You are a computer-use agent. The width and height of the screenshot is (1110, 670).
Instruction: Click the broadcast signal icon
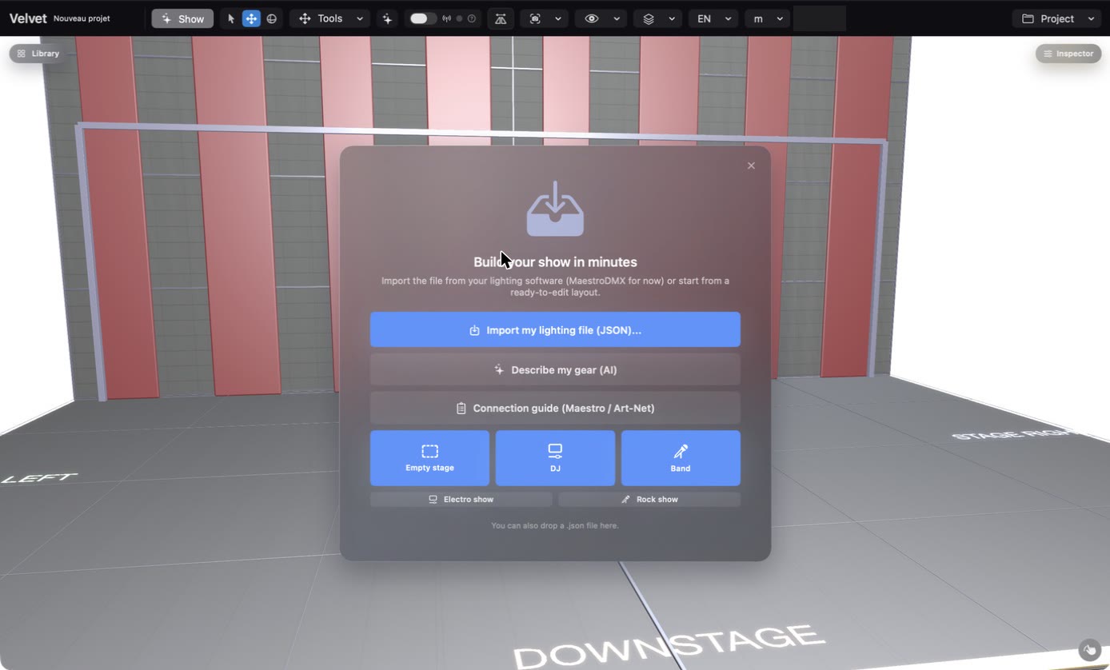[x=446, y=18]
